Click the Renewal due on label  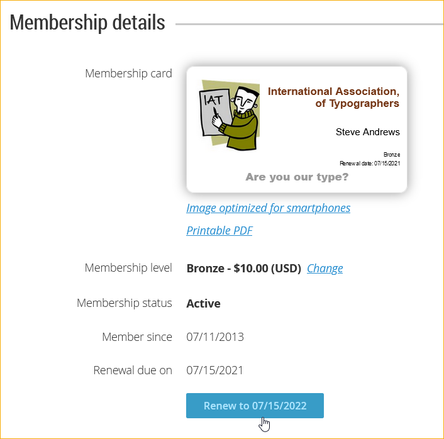tap(133, 370)
